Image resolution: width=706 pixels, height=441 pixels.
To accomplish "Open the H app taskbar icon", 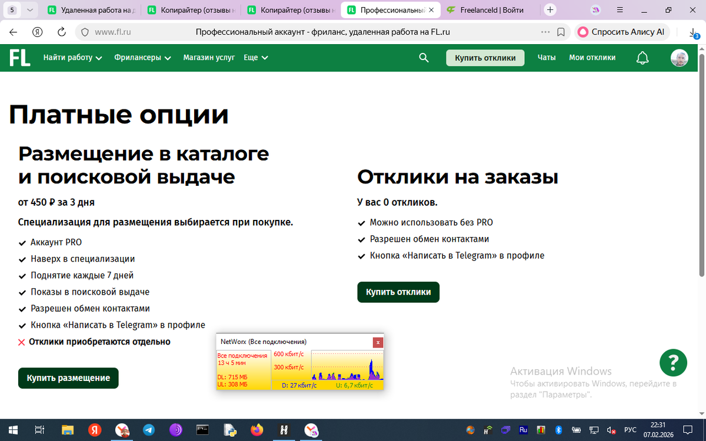I will pyautogui.click(x=284, y=430).
